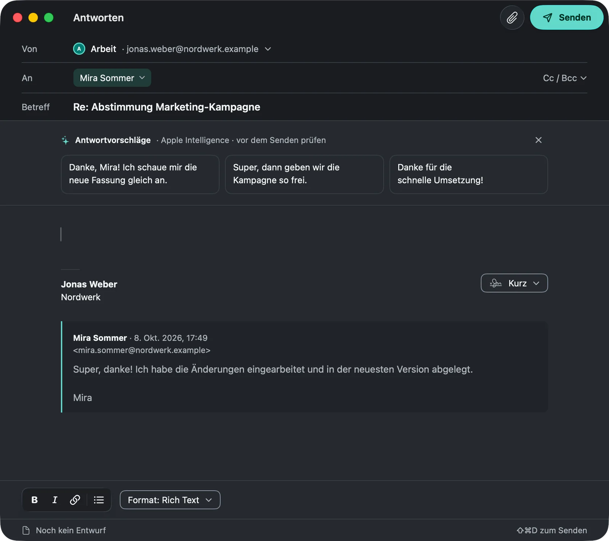Viewport: 609px width, 541px height.
Task: Click the quoted sender name Mira Sommer
Action: point(100,338)
